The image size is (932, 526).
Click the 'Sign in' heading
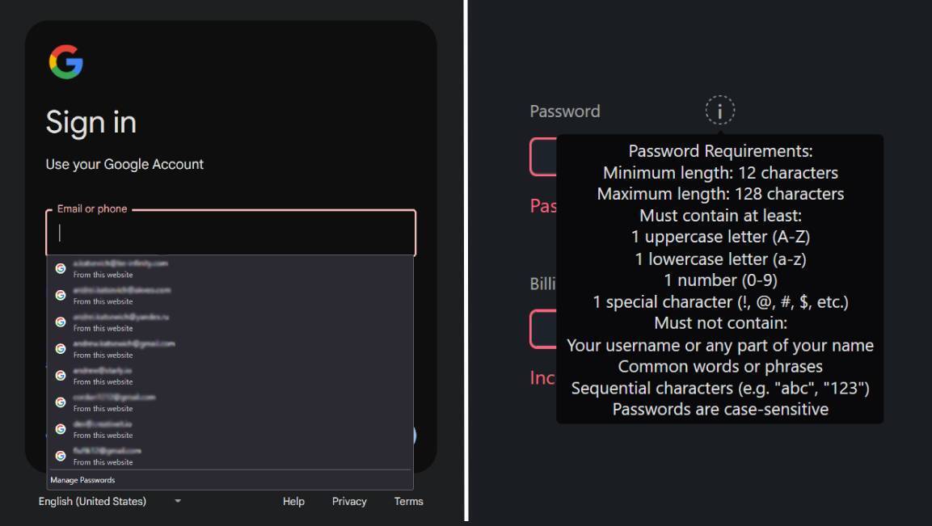tap(91, 123)
